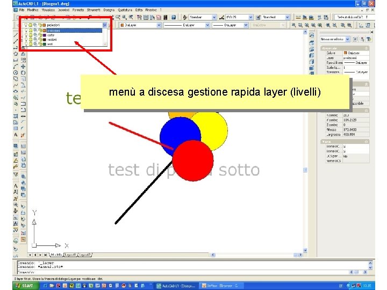
Task: Open the Modifica menu
Action: [33, 10]
